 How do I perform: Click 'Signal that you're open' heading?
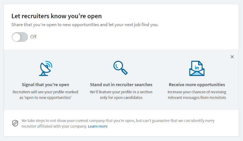pos(45,85)
